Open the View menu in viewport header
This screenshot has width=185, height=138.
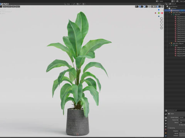pyautogui.click(x=5, y=7)
